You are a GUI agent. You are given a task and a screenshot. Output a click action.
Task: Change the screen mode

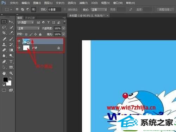point(11,90)
